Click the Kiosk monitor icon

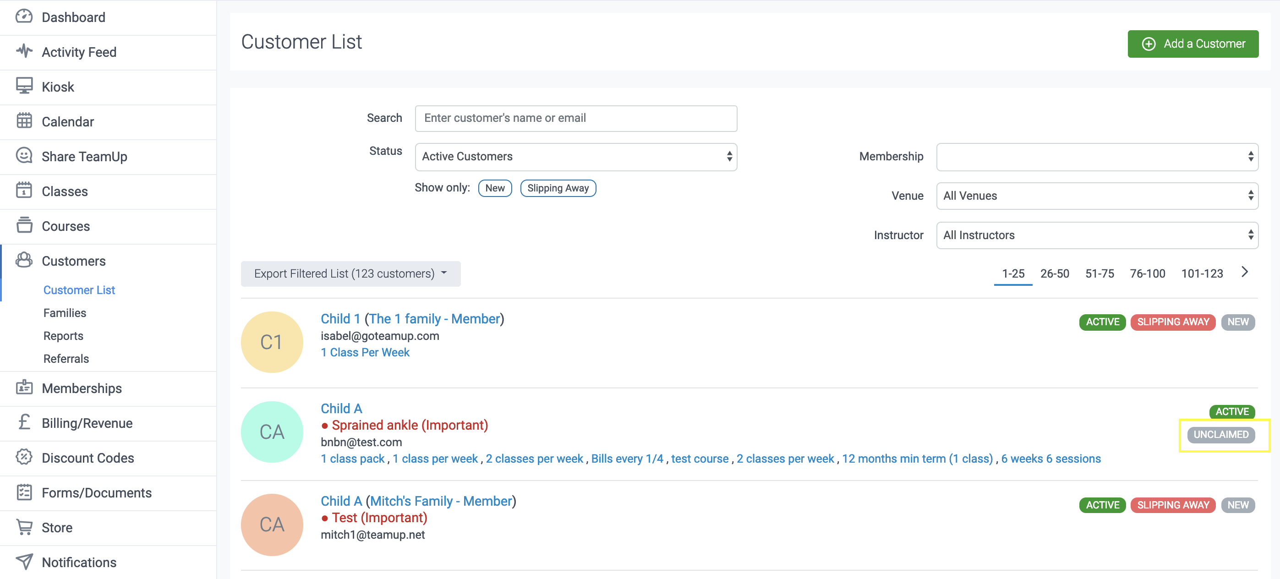tap(24, 86)
